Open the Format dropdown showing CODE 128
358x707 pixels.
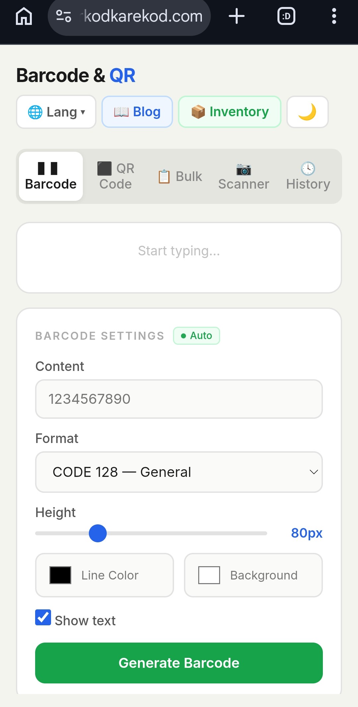tap(179, 472)
